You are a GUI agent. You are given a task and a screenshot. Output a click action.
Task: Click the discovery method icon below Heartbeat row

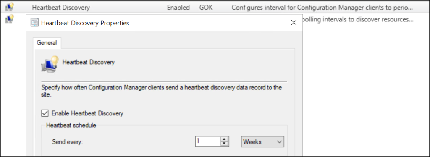pos(9,19)
